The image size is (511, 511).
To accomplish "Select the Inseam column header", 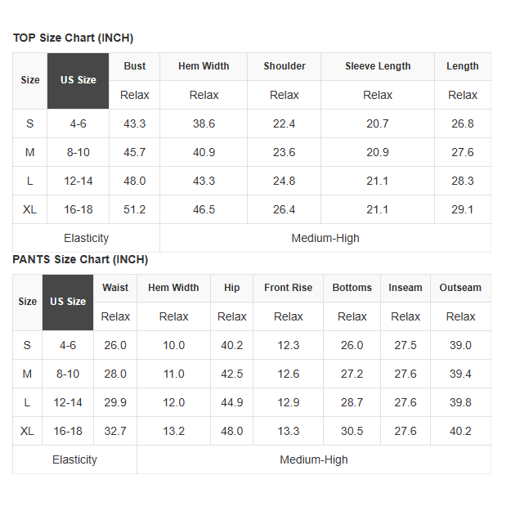I will [x=406, y=288].
